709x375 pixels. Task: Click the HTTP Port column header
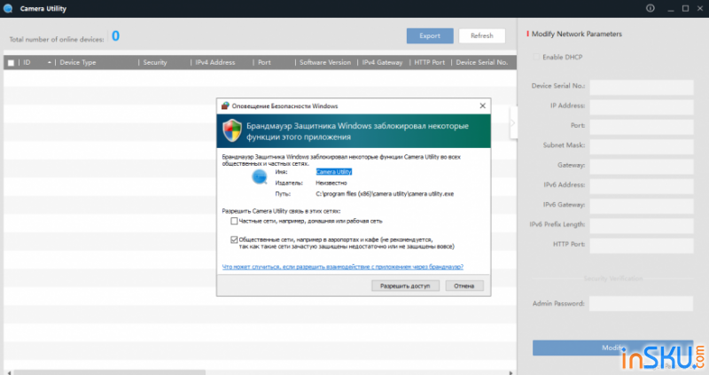coord(430,62)
